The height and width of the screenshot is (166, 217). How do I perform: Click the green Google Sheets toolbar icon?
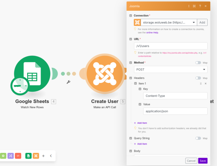coord(28,156)
